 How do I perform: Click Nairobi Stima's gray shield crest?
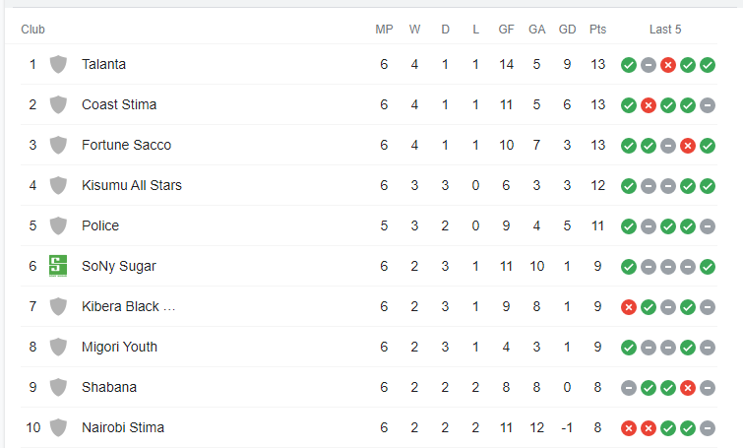[58, 427]
